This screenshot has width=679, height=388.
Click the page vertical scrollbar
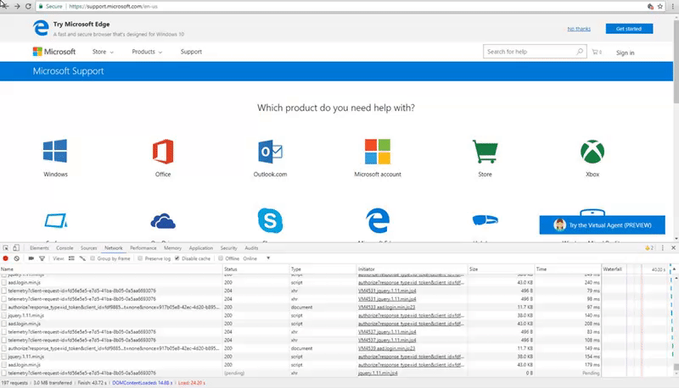676,60
